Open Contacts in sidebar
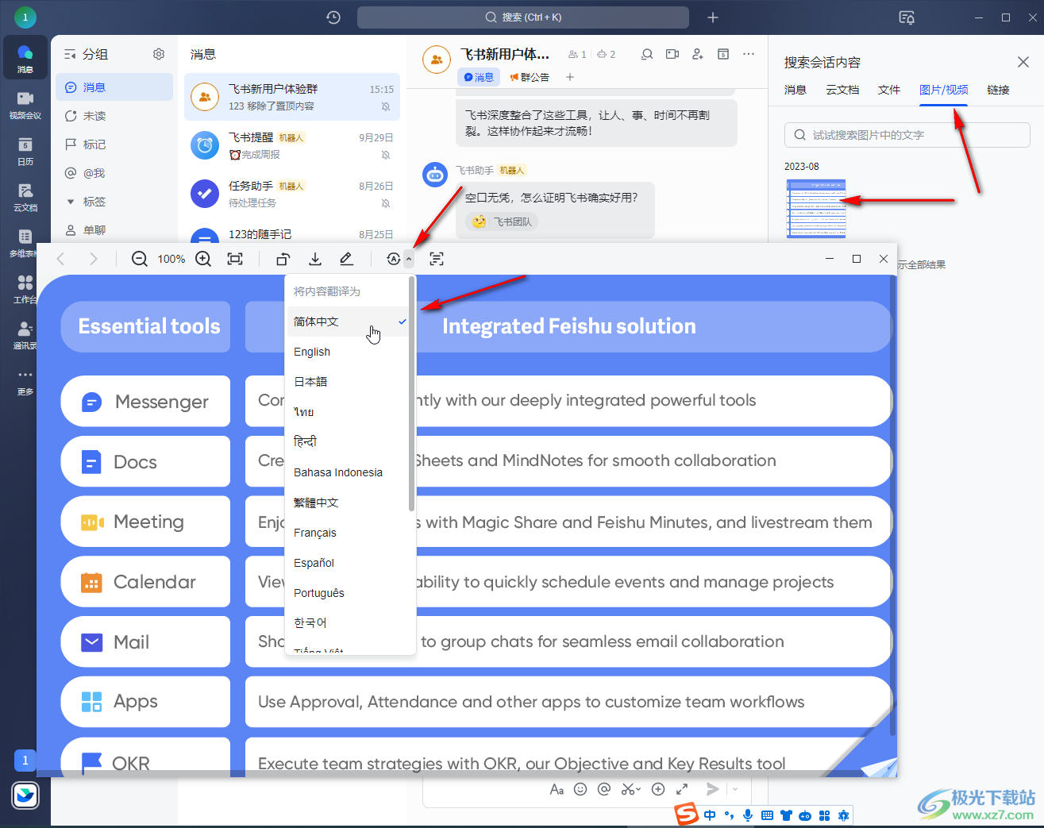 tap(25, 334)
